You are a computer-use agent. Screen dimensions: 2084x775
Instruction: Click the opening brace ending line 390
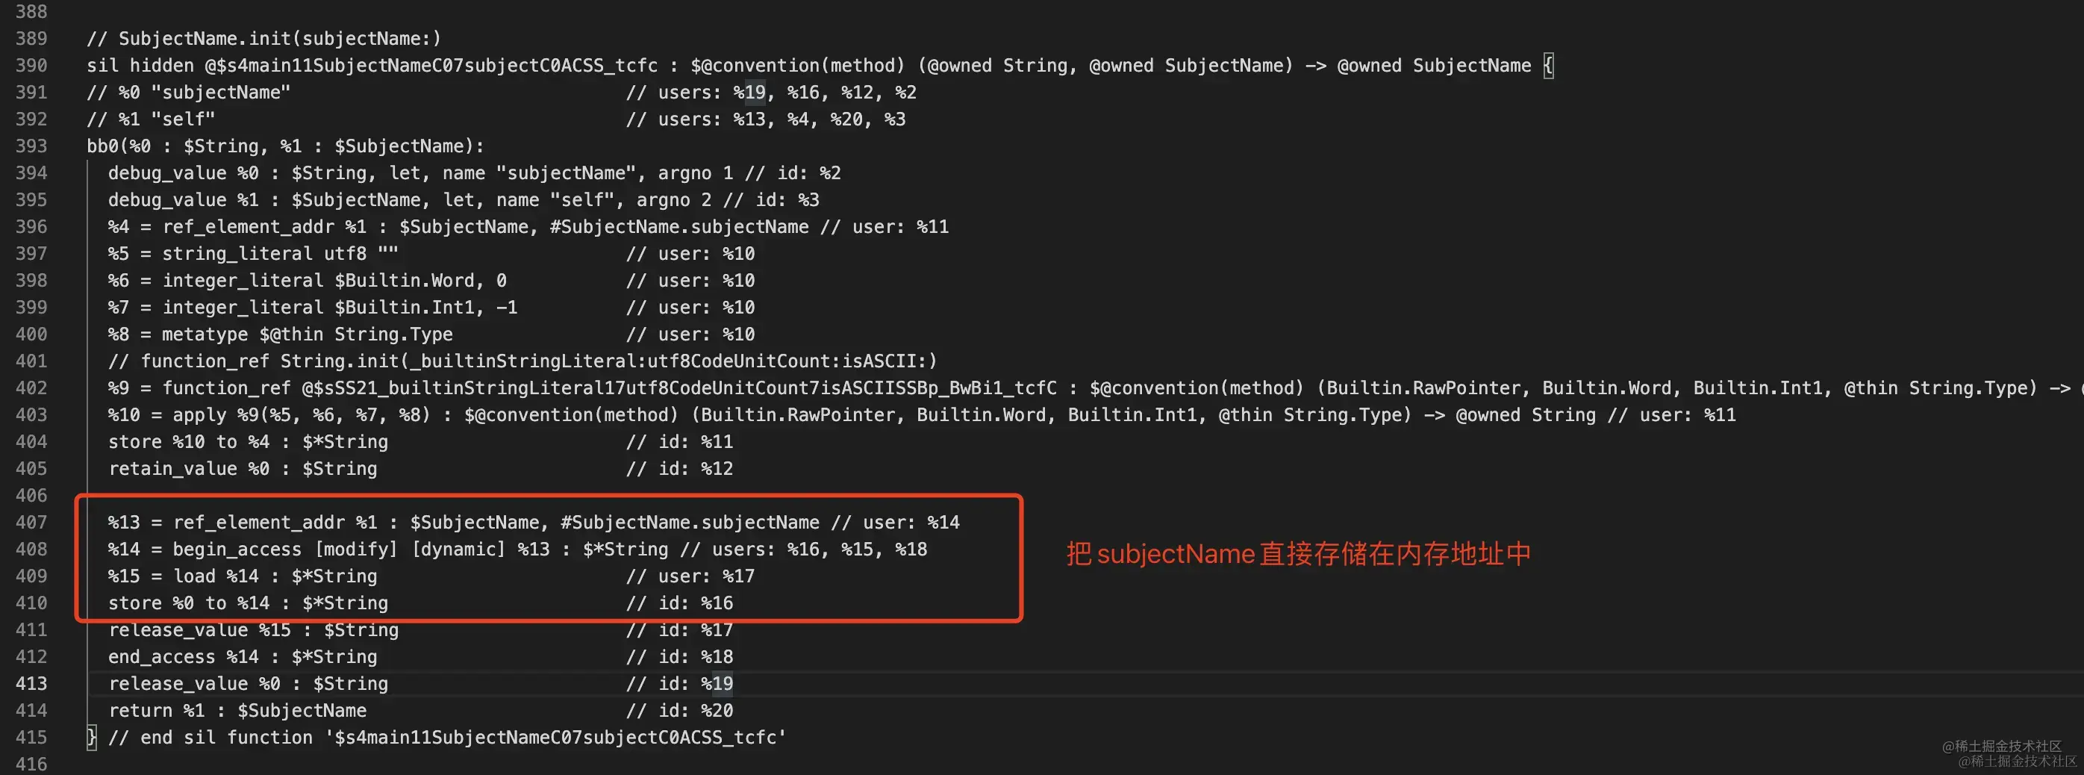click(1547, 66)
